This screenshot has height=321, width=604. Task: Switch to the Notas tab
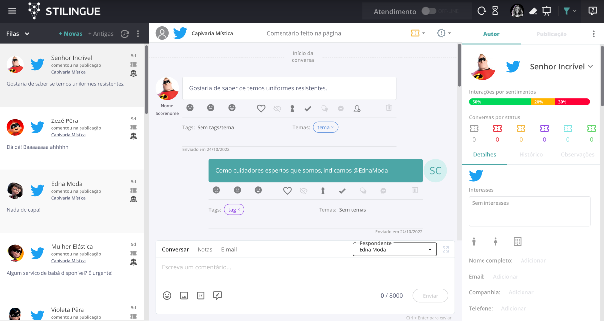click(205, 249)
